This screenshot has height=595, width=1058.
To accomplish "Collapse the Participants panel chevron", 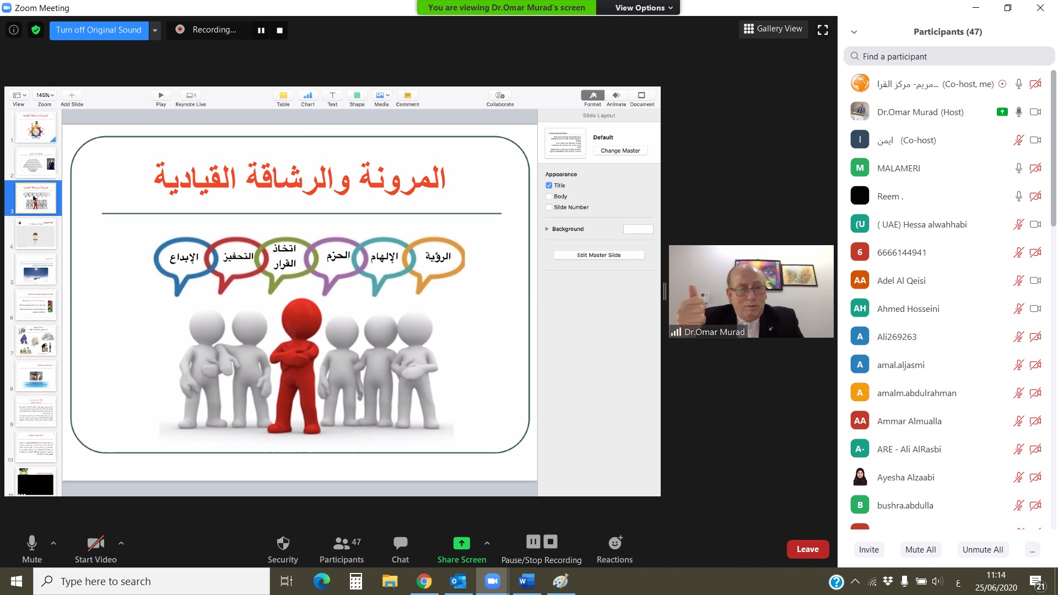I will [854, 32].
